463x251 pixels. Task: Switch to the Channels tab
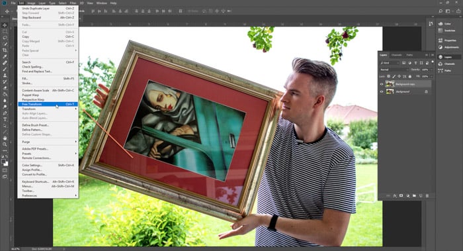coord(397,55)
